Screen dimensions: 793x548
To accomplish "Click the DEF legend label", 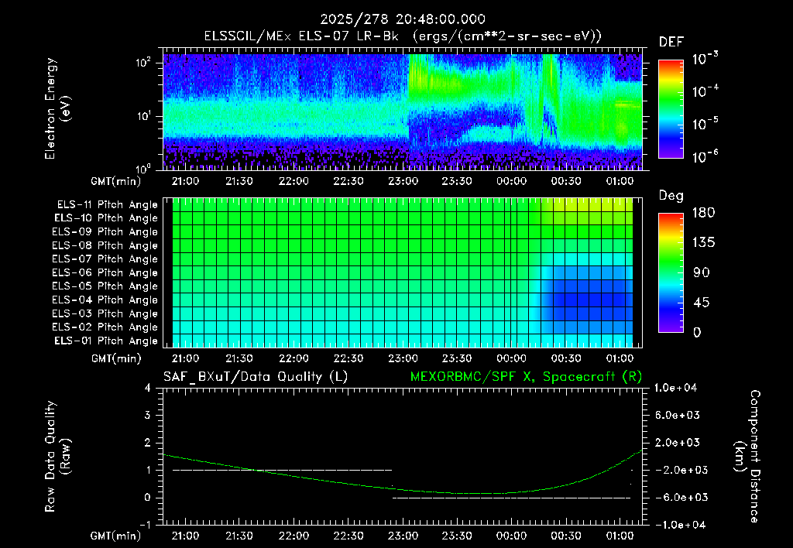I will (x=671, y=42).
